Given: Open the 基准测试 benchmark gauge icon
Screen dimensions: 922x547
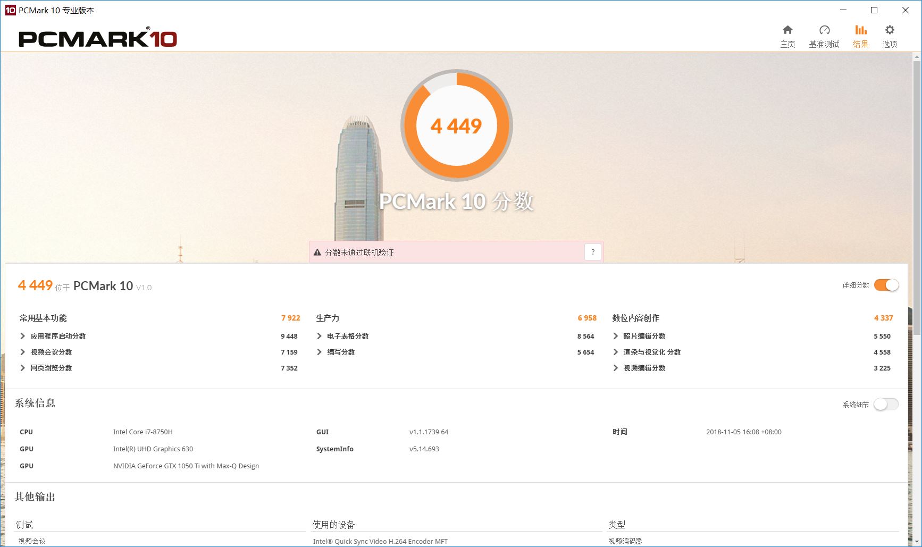Looking at the screenshot, I should 824,30.
